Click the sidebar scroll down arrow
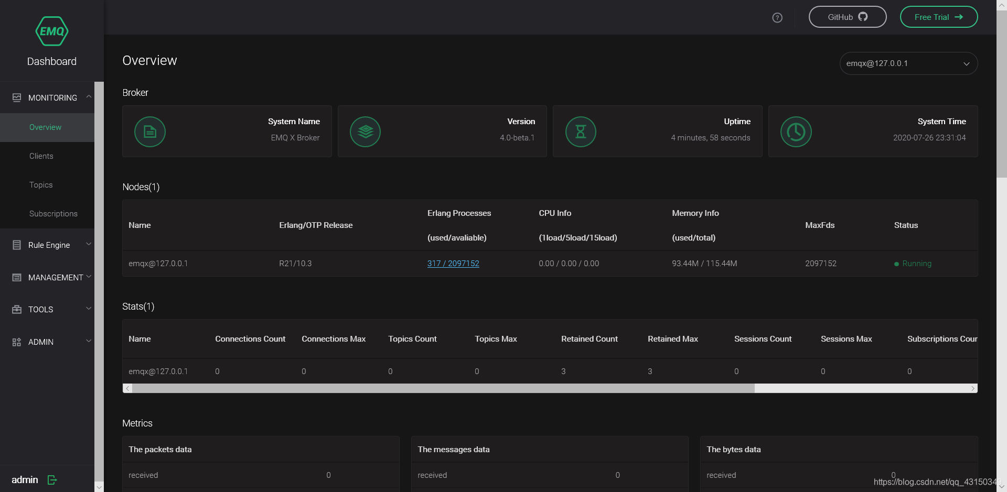Image resolution: width=1007 pixels, height=492 pixels. pyautogui.click(x=99, y=487)
